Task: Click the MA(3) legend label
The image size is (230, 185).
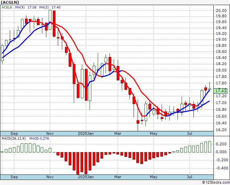Action: point(44,7)
